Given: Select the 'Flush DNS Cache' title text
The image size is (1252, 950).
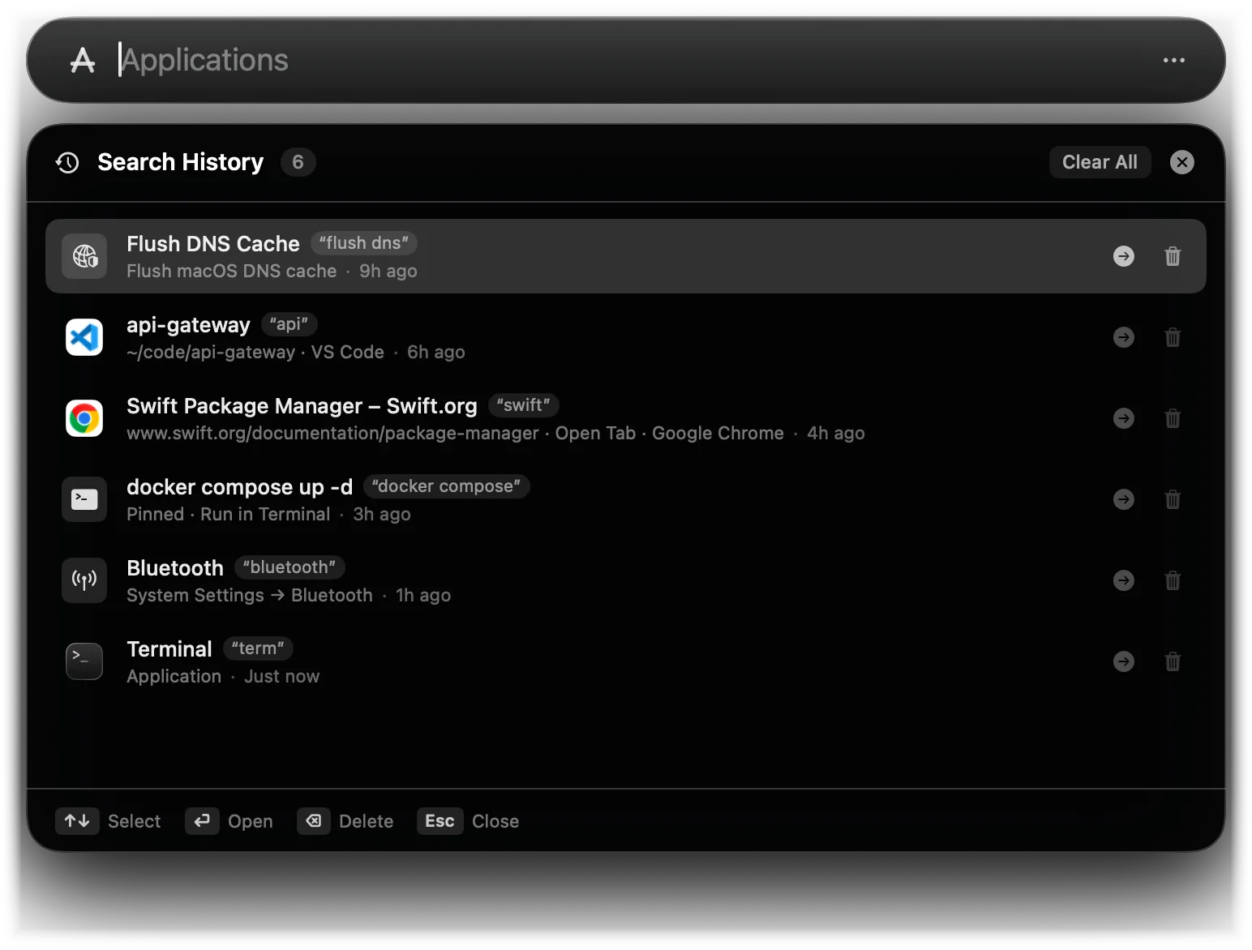Looking at the screenshot, I should click(x=213, y=244).
